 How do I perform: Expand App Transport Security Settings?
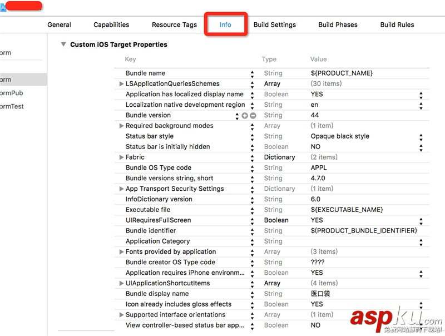click(x=121, y=189)
